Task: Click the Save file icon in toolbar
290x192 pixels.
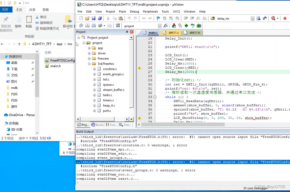Action: (94, 18)
